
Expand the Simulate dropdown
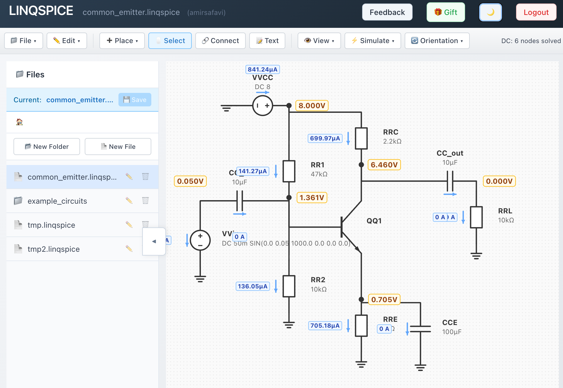pyautogui.click(x=372, y=41)
